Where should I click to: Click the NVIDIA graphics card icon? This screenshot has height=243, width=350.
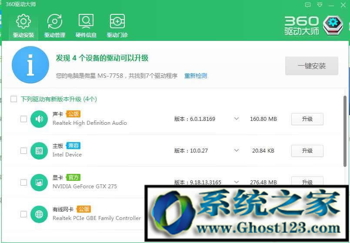coord(39,183)
